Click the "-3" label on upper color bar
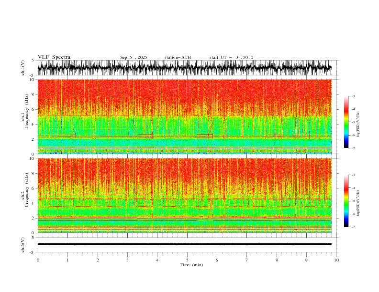This screenshot has width=379, height=292. (x=353, y=96)
